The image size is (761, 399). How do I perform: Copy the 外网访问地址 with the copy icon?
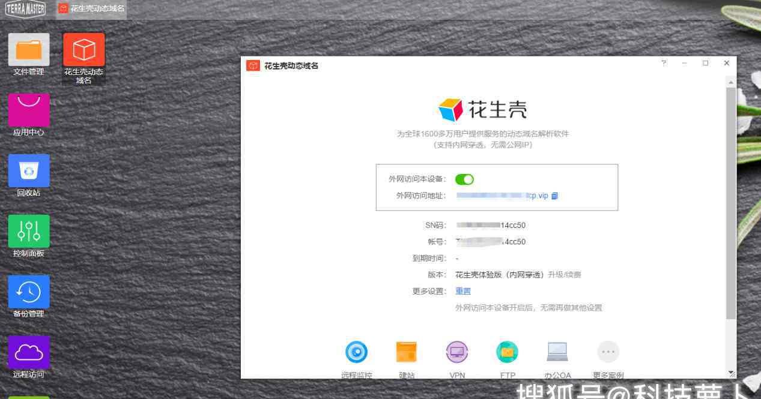click(x=555, y=196)
